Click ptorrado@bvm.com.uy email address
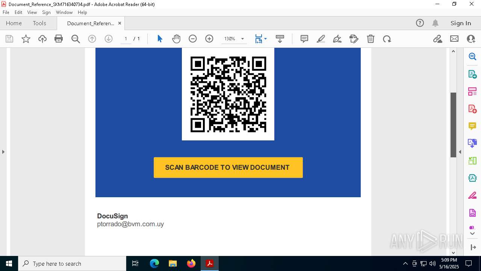The height and width of the screenshot is (271, 481). (130, 224)
